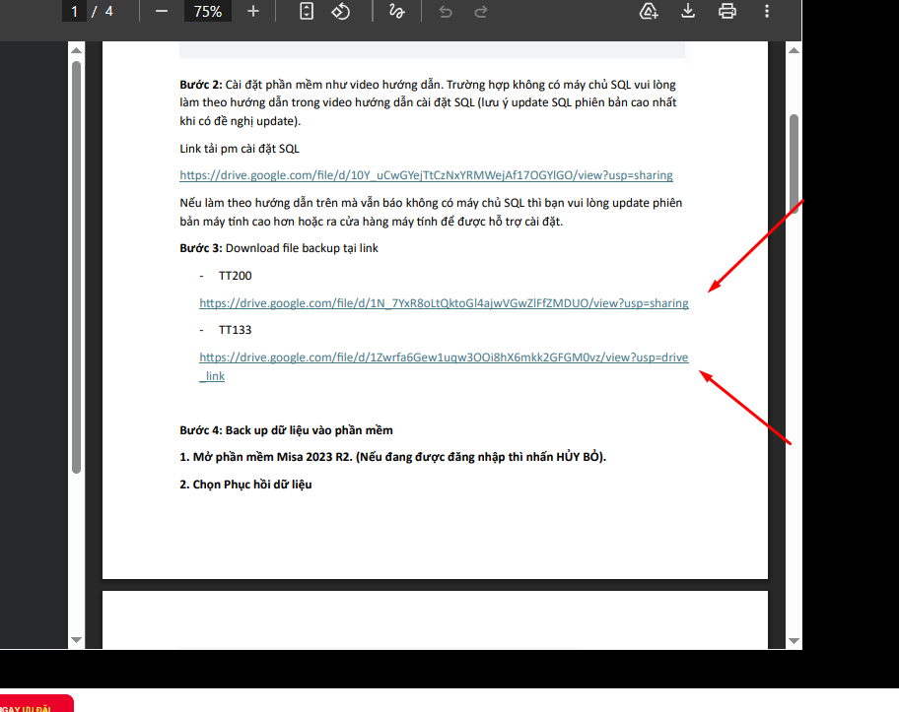
Task: Click the 'TT200' list item
Action: click(x=235, y=276)
